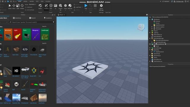This screenshot has width=190, height=107.
Task: Activate the Scale tool
Action: (18, 7)
